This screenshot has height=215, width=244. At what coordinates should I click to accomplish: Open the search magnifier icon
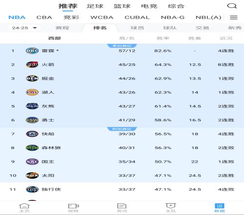(232, 6)
